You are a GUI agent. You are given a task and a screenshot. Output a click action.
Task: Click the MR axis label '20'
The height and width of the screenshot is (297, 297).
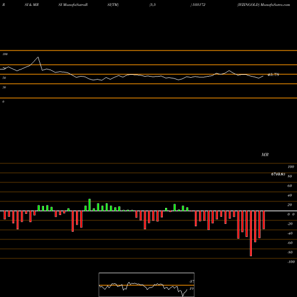point(290,205)
